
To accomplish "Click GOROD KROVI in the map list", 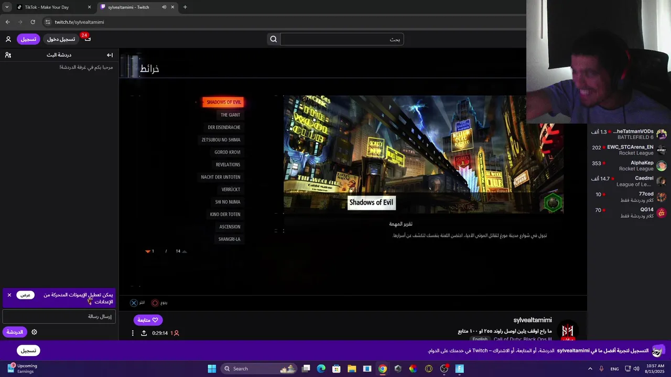I will point(227,152).
